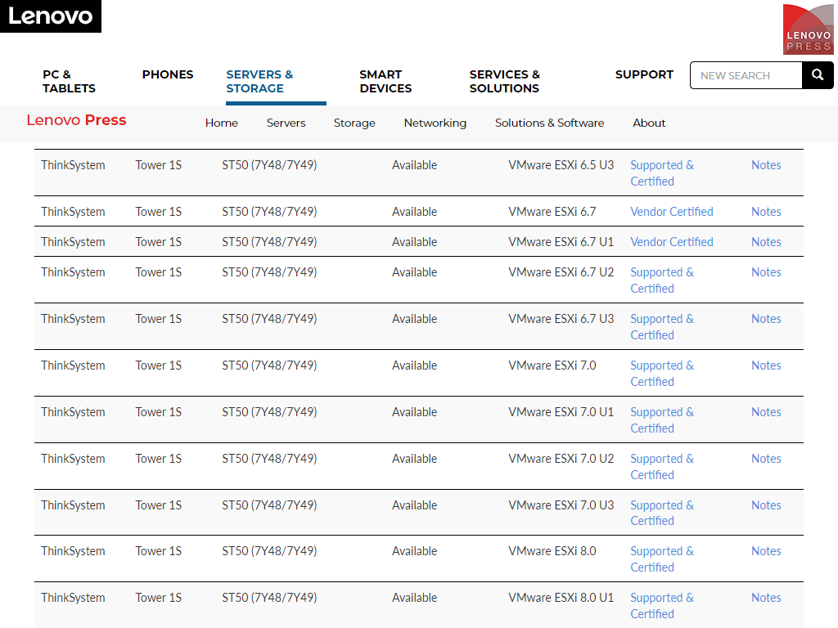Viewport: 838px width, 628px height.
Task: Open Notes for VMware ESXi 8.0 U1
Action: click(x=766, y=598)
